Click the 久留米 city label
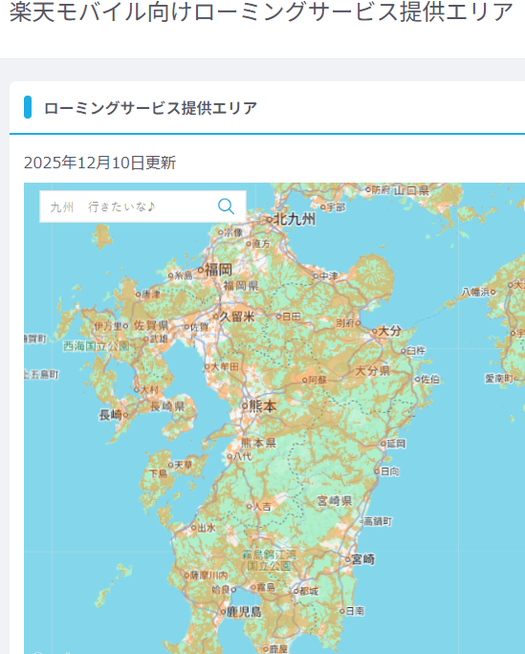The width and height of the screenshot is (525, 654). pyautogui.click(x=237, y=316)
